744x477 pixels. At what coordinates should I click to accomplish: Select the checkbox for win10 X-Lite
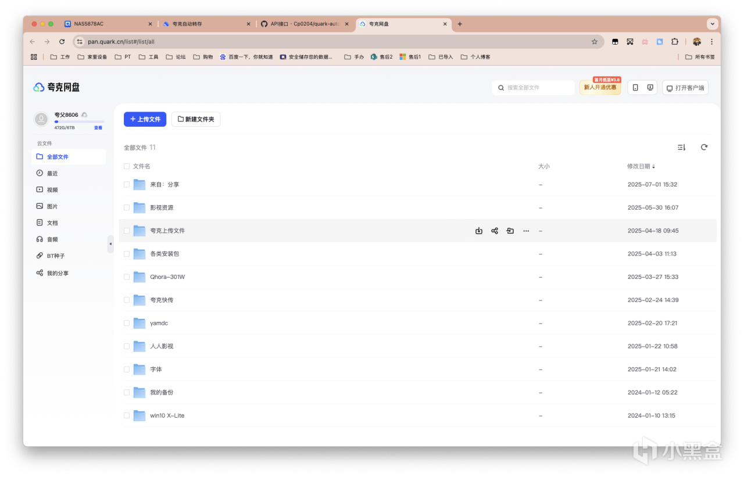127,415
